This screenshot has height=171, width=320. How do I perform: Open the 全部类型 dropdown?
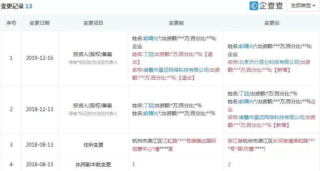pyautogui.click(x=303, y=6)
